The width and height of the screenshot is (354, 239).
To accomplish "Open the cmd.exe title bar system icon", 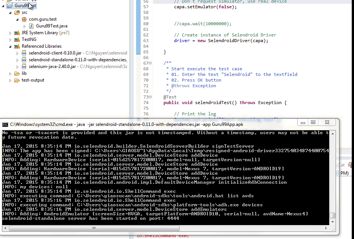I will coord(6,124).
